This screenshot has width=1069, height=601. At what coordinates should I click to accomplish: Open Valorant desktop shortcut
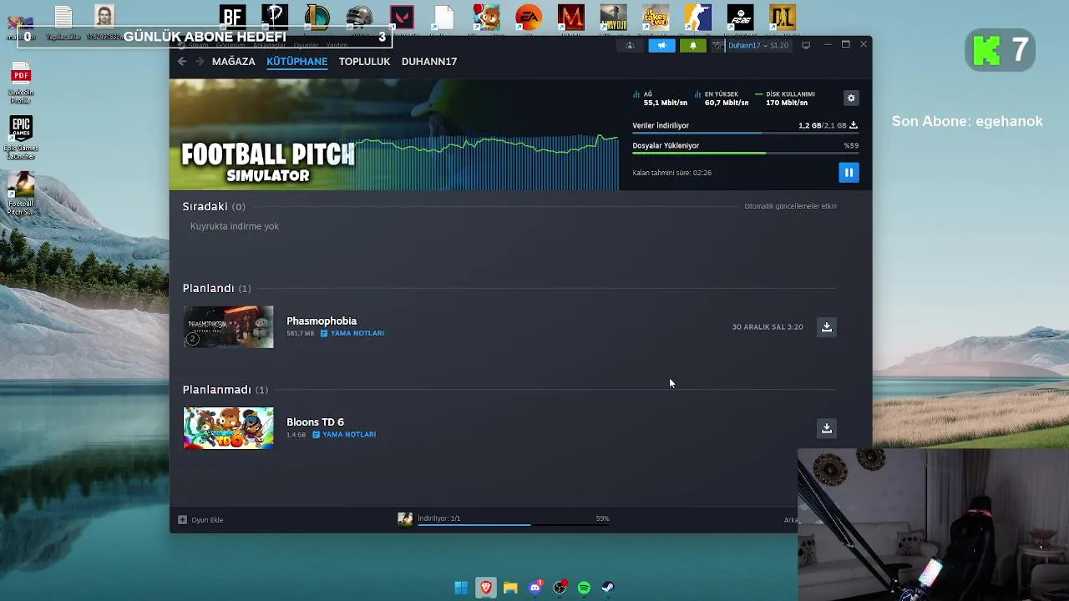(402, 18)
